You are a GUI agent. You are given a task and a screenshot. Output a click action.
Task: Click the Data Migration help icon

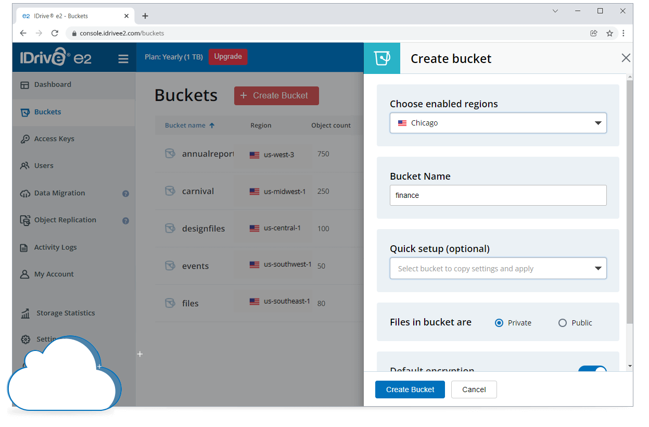[x=125, y=194]
